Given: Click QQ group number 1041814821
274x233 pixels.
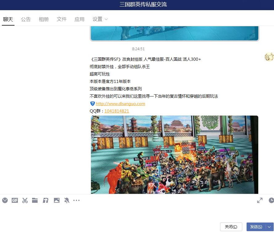Looking at the screenshot, I should coord(117,111).
